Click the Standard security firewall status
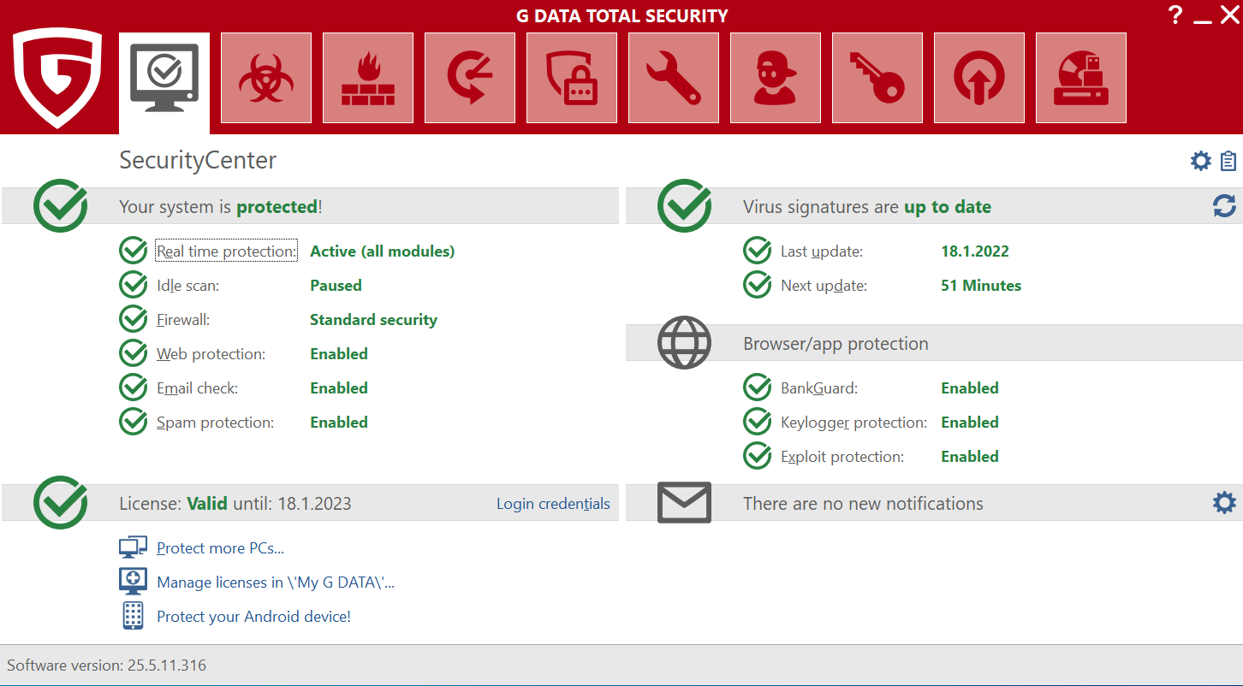Image resolution: width=1243 pixels, height=686 pixels. coord(373,320)
